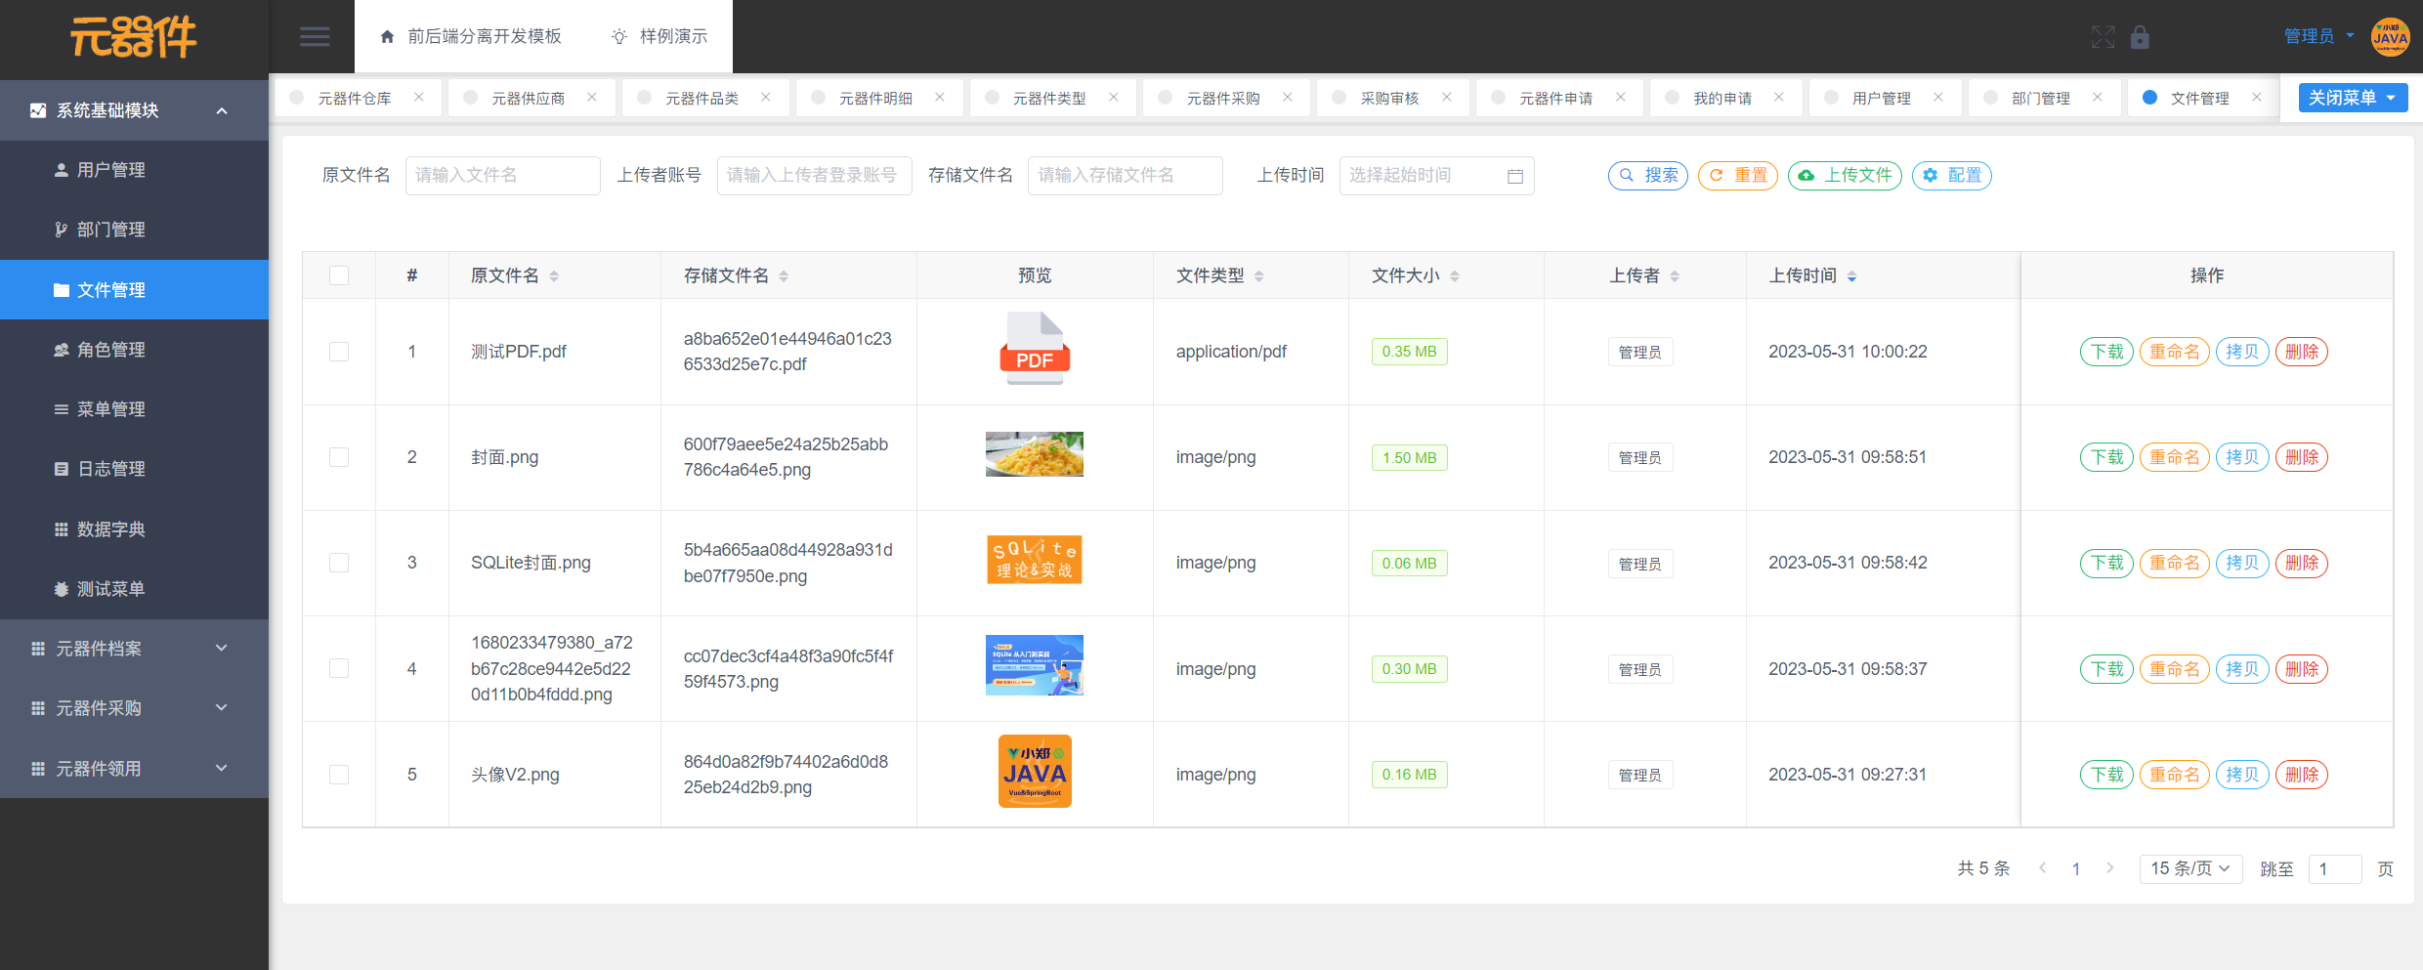Click the fullscreen toggle icon
2423x970 pixels.
pos(2103,37)
